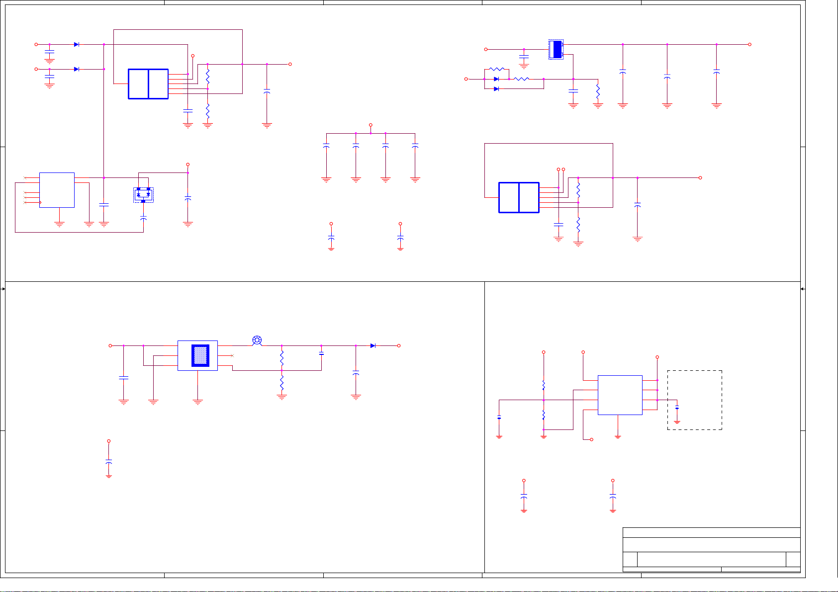This screenshot has height=592, width=838.
Task: Select the polarized capacitor beneath the dual-diode package
Action: tap(143, 218)
